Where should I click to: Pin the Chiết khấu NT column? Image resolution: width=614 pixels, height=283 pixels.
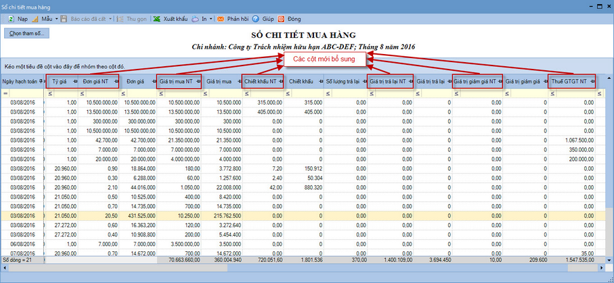coord(280,81)
